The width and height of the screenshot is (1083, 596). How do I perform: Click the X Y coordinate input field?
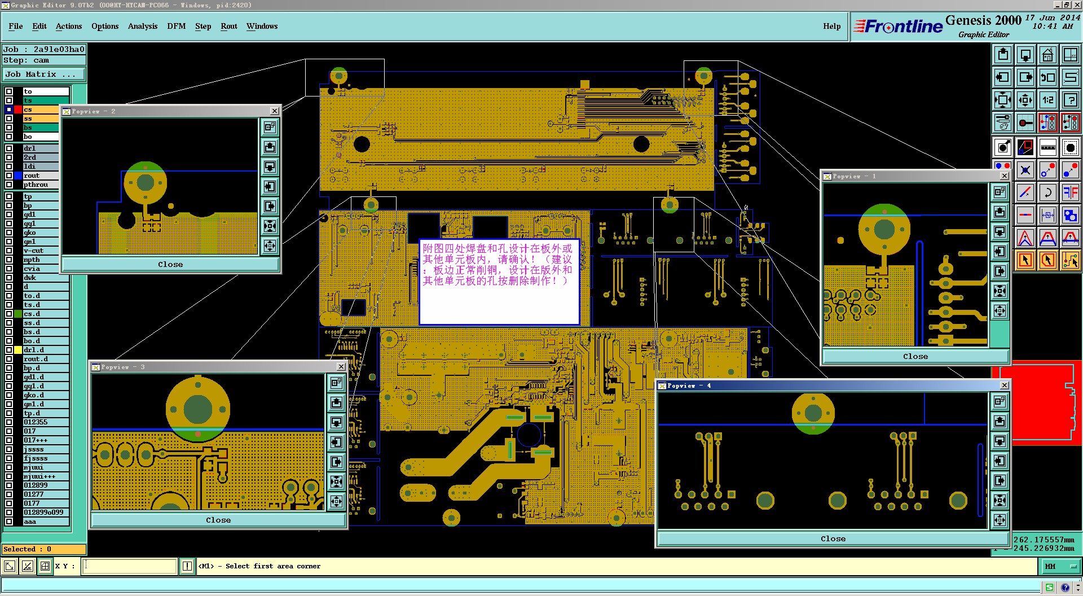point(130,566)
